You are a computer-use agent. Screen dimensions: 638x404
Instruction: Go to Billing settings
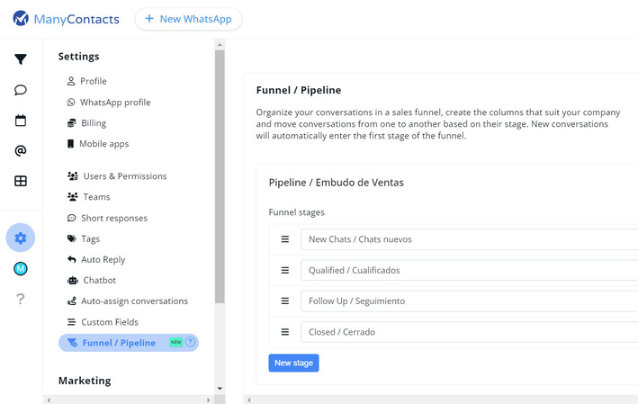[86, 123]
